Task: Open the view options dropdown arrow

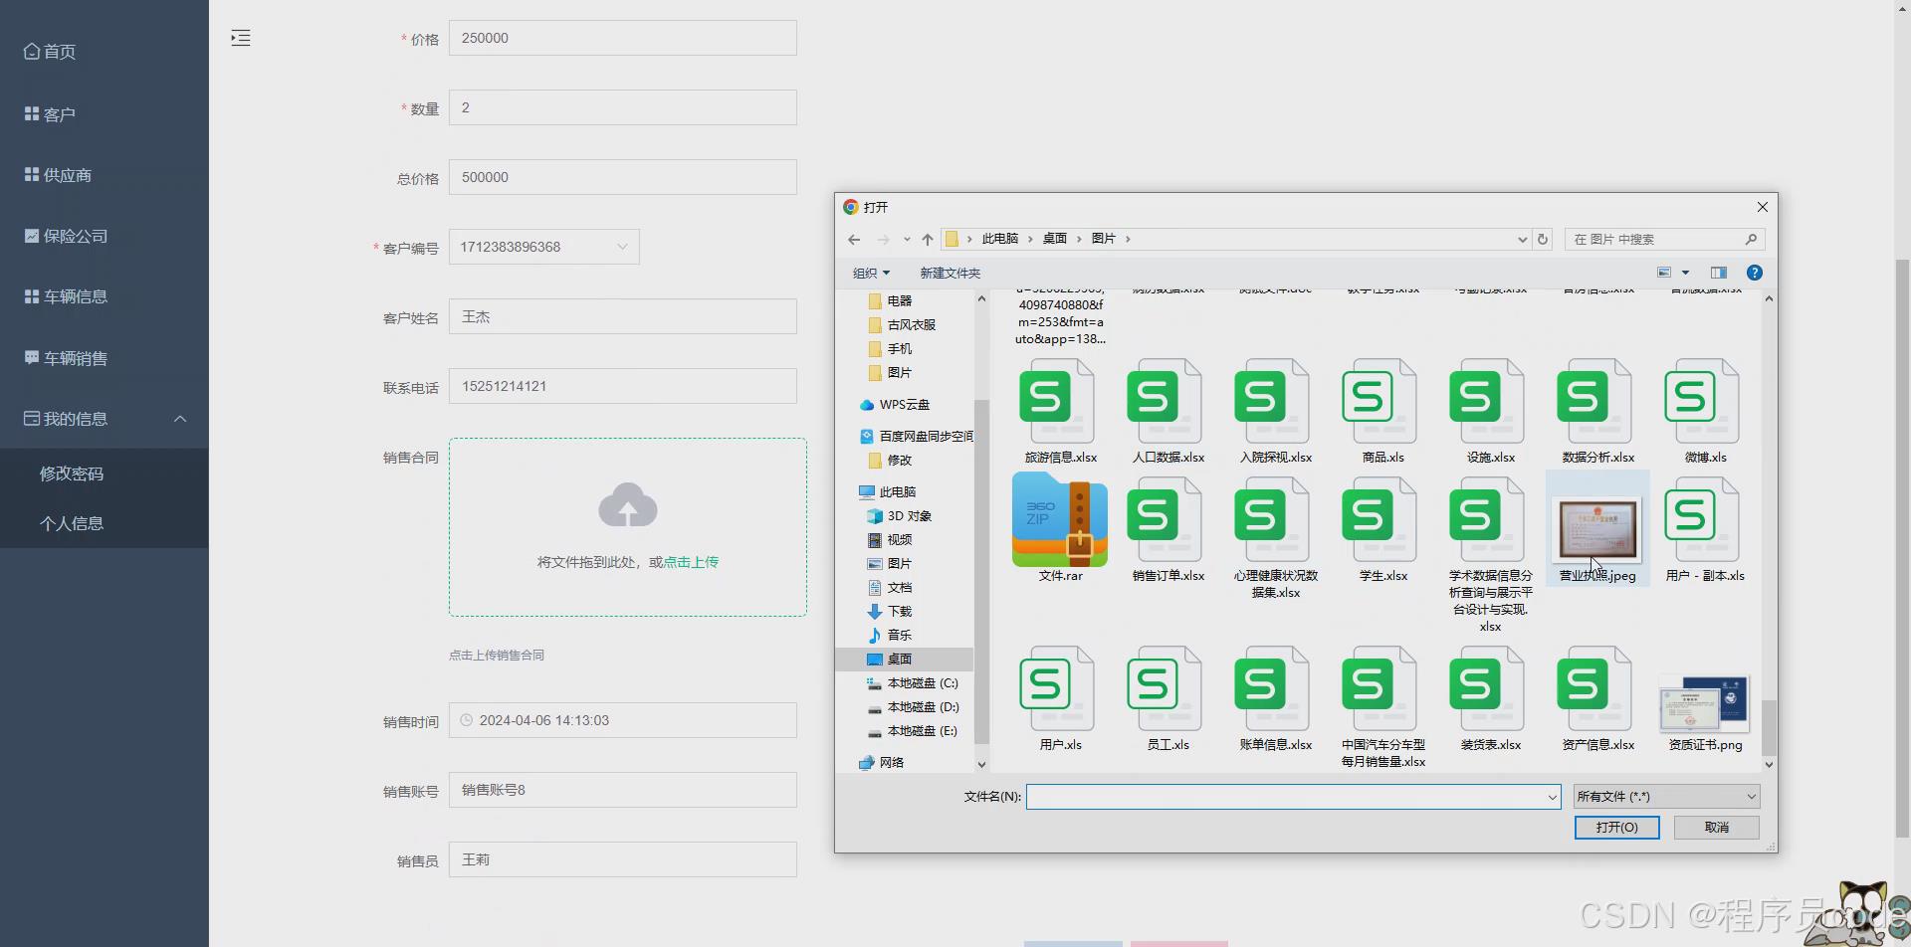Action: coord(1685,273)
